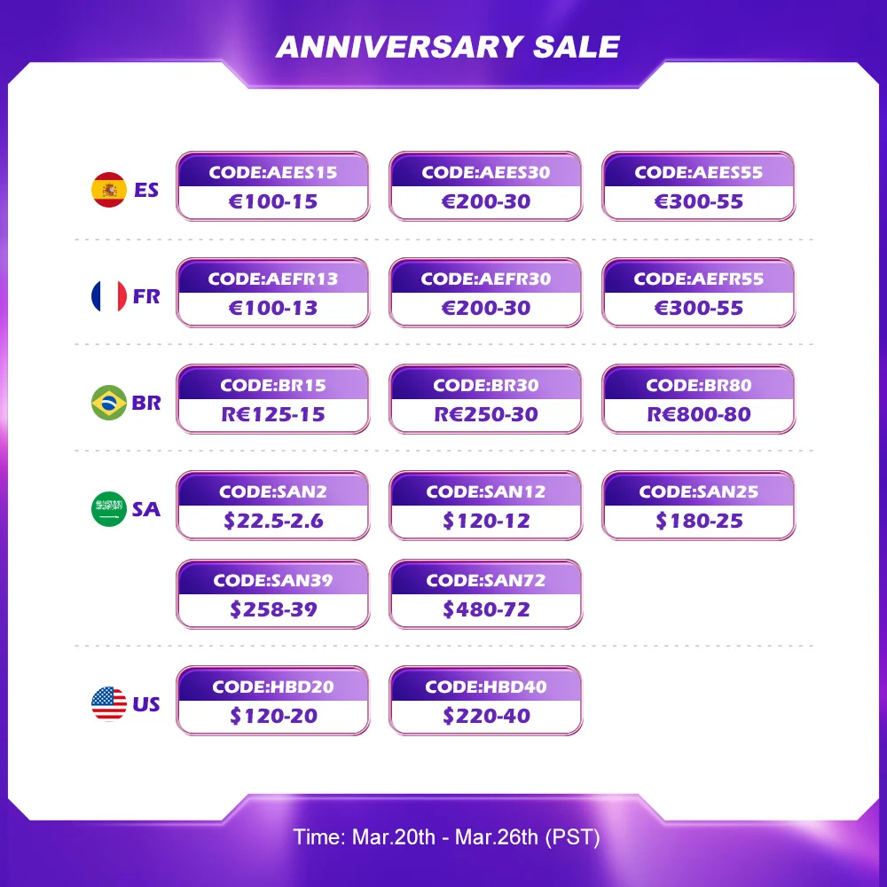
Task: Click the Brazil flag icon
Action: click(x=108, y=402)
